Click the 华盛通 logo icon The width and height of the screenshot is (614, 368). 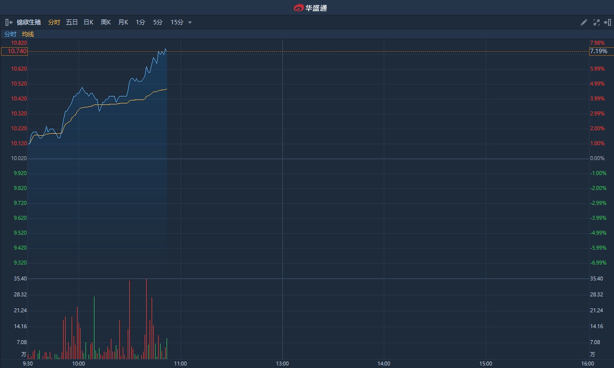point(298,7)
